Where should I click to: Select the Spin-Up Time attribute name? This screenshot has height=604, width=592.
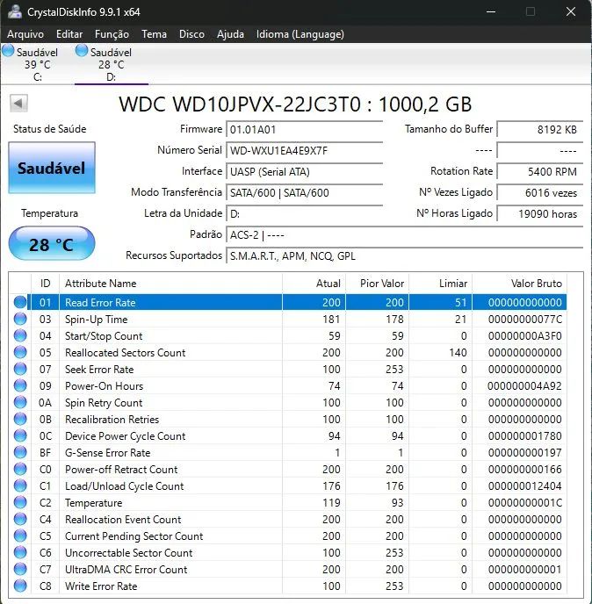coord(96,320)
